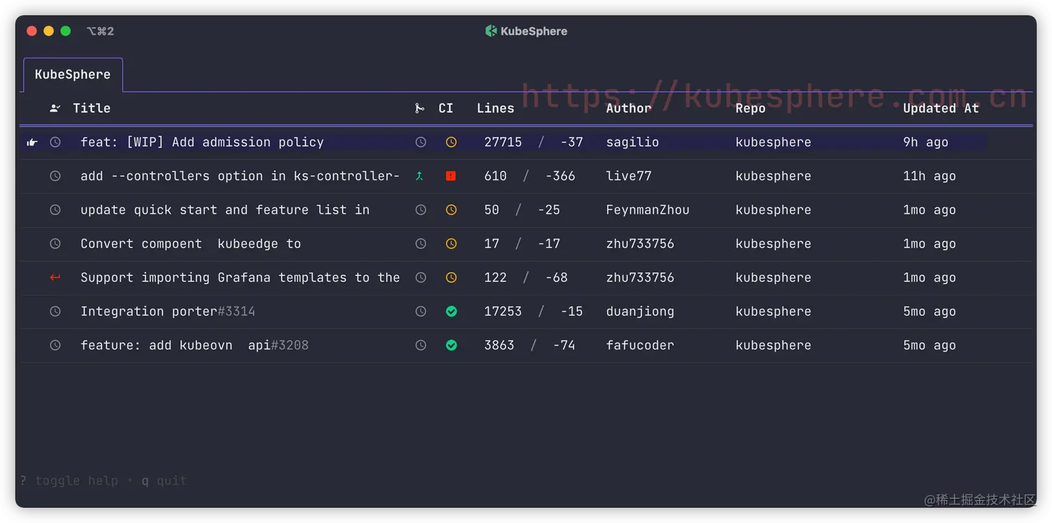Click green CI passed icon for duanjiong row
This screenshot has width=1052, height=523.
(452, 312)
